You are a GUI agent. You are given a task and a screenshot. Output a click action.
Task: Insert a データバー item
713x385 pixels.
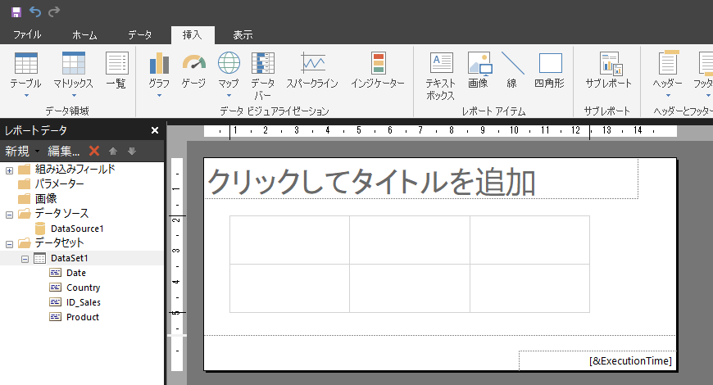coord(263,76)
